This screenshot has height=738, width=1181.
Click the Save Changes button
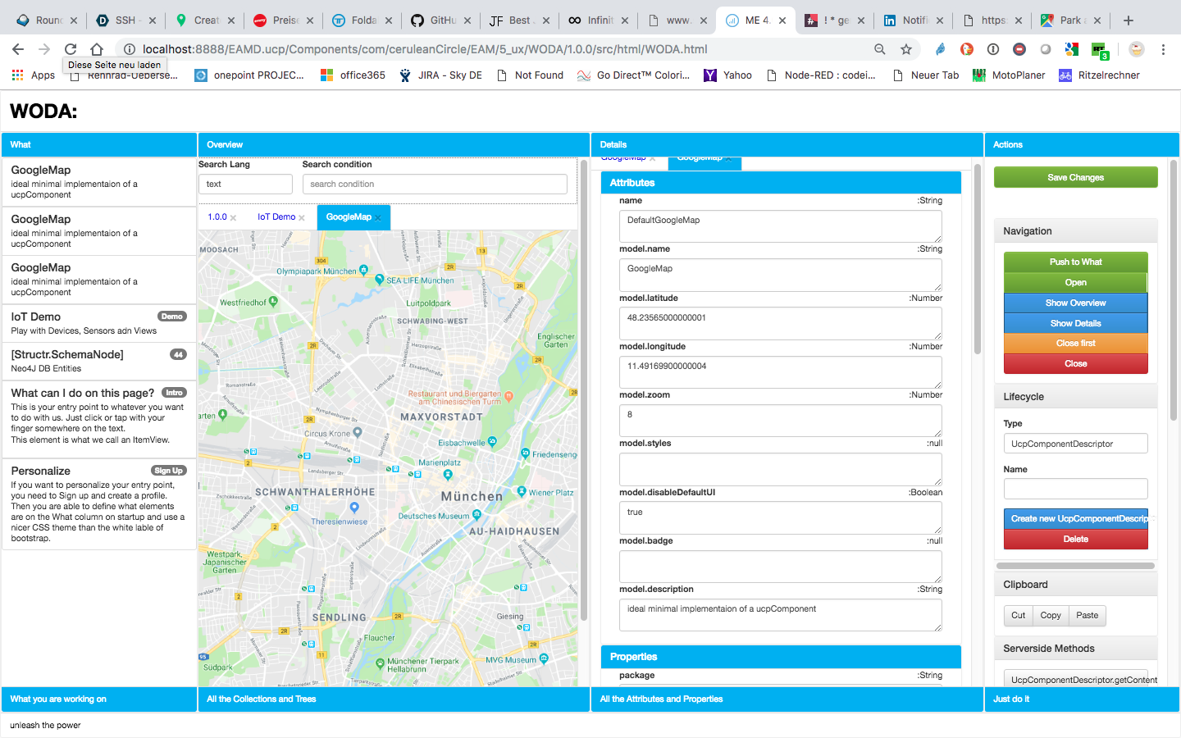pyautogui.click(x=1075, y=177)
